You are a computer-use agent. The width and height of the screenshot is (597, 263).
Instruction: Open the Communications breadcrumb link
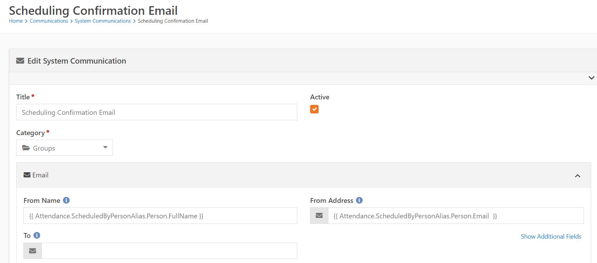[x=49, y=21]
